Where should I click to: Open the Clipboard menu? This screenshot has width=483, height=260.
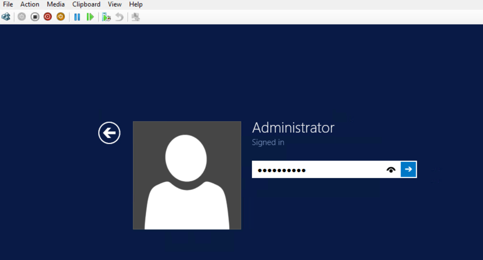click(86, 4)
